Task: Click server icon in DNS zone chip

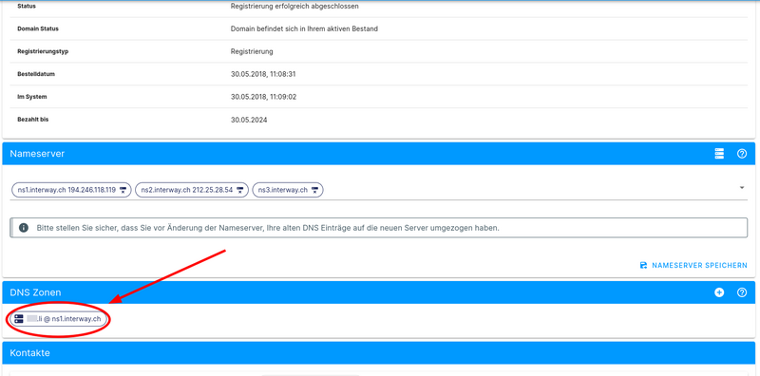Action: [19, 319]
